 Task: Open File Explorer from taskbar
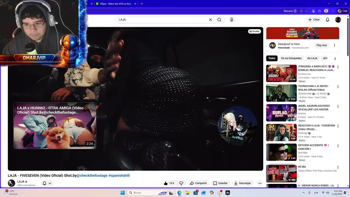coord(188,193)
